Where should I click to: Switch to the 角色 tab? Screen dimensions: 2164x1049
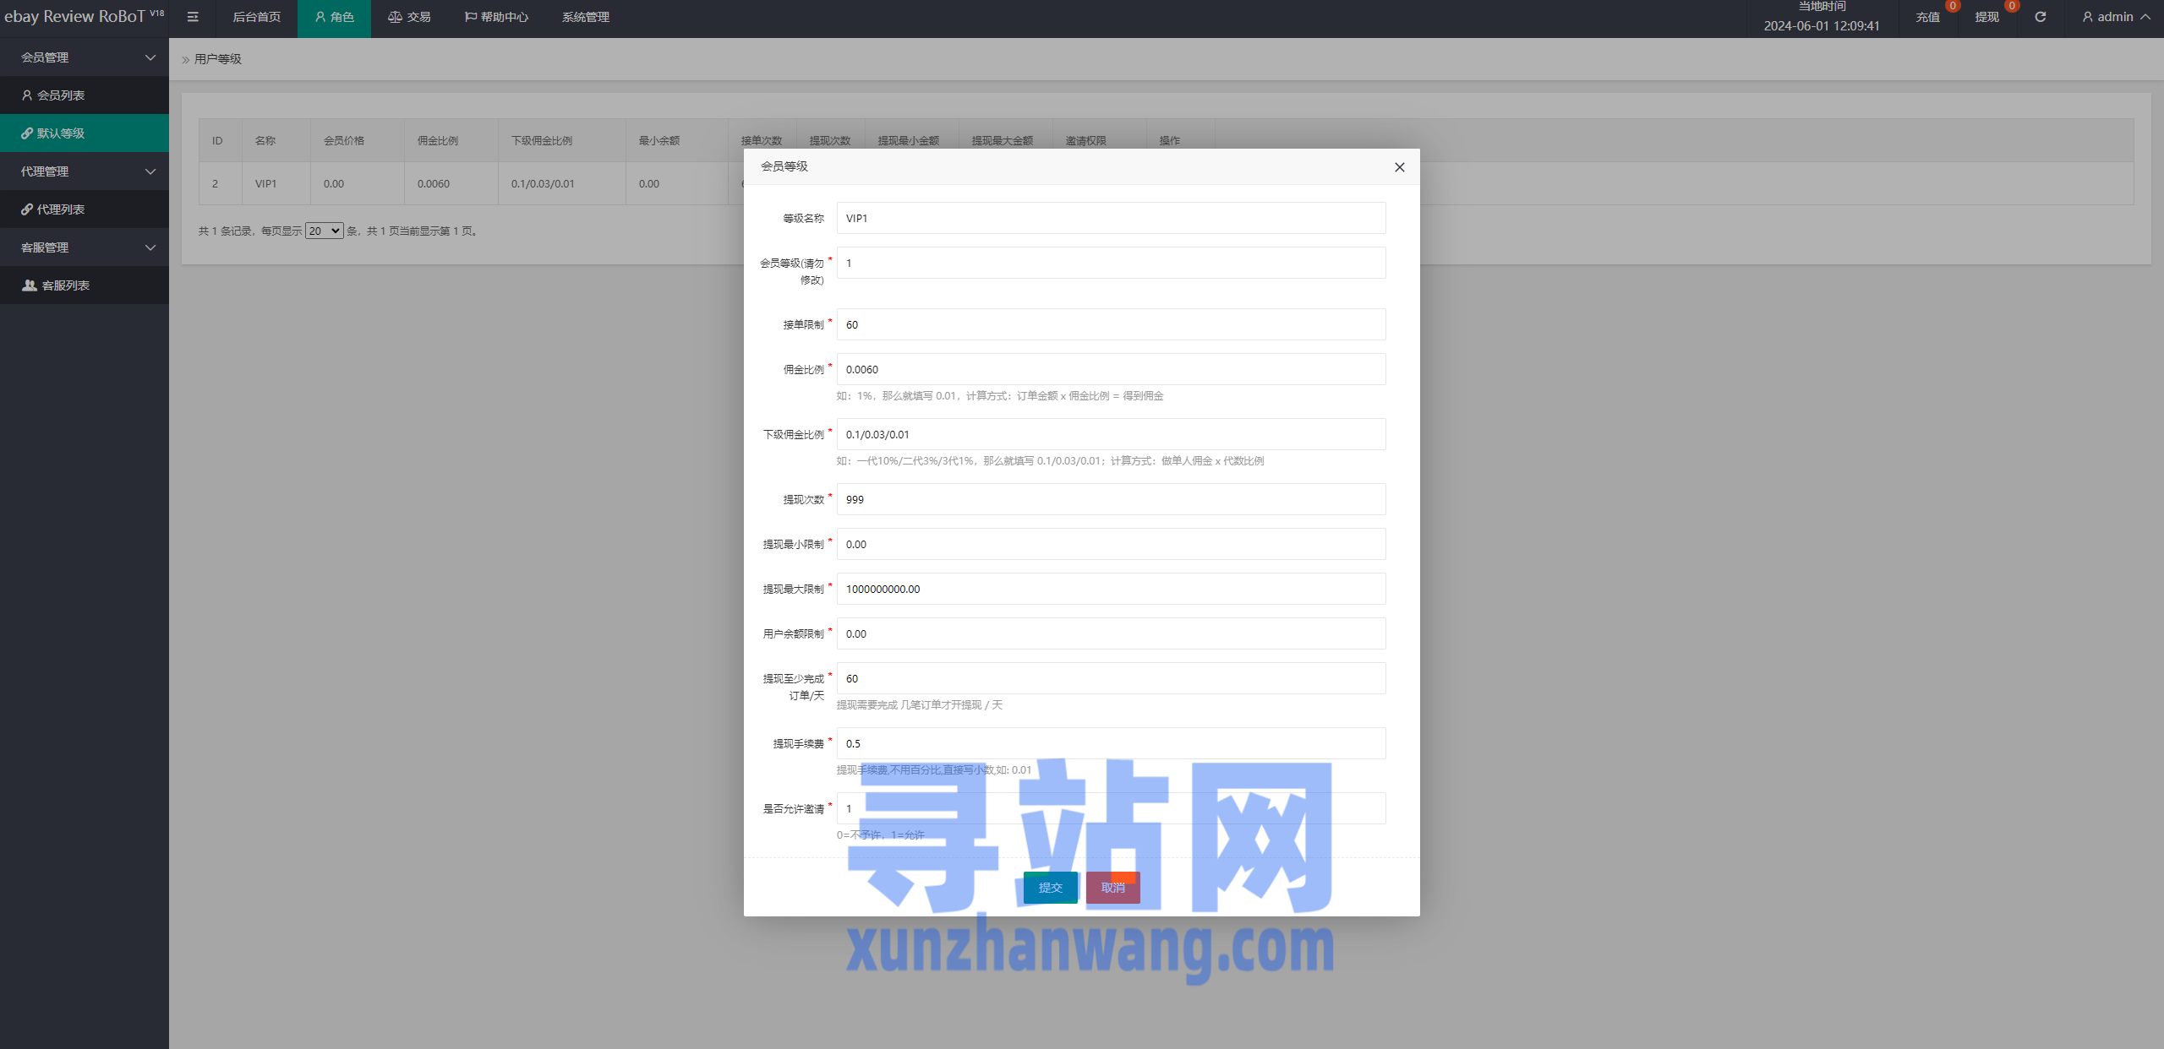pyautogui.click(x=334, y=17)
